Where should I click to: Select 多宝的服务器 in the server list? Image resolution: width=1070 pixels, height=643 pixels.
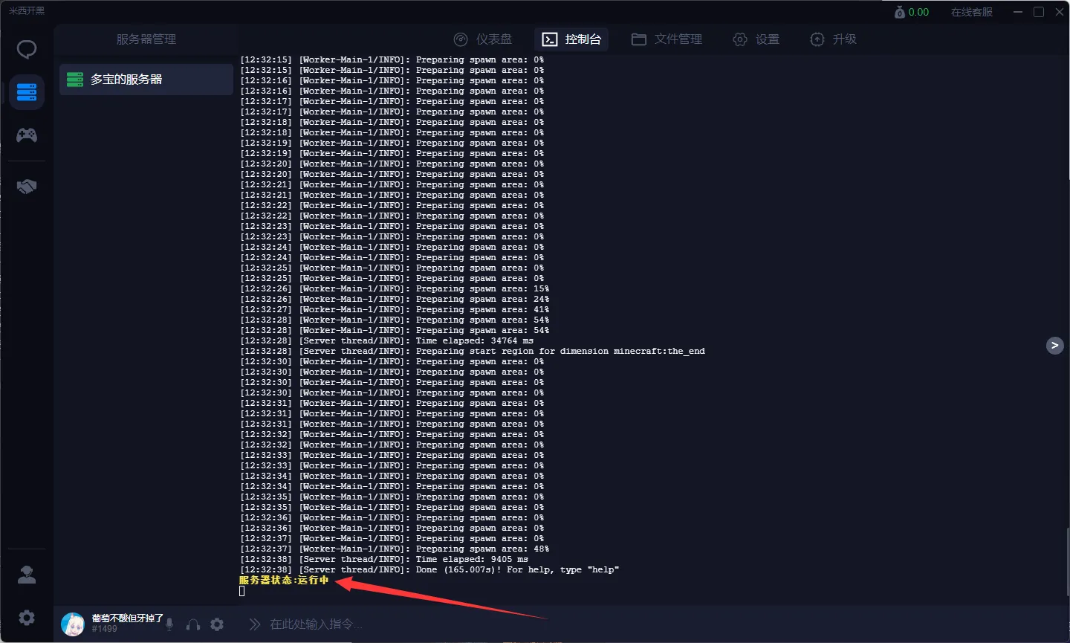click(146, 79)
